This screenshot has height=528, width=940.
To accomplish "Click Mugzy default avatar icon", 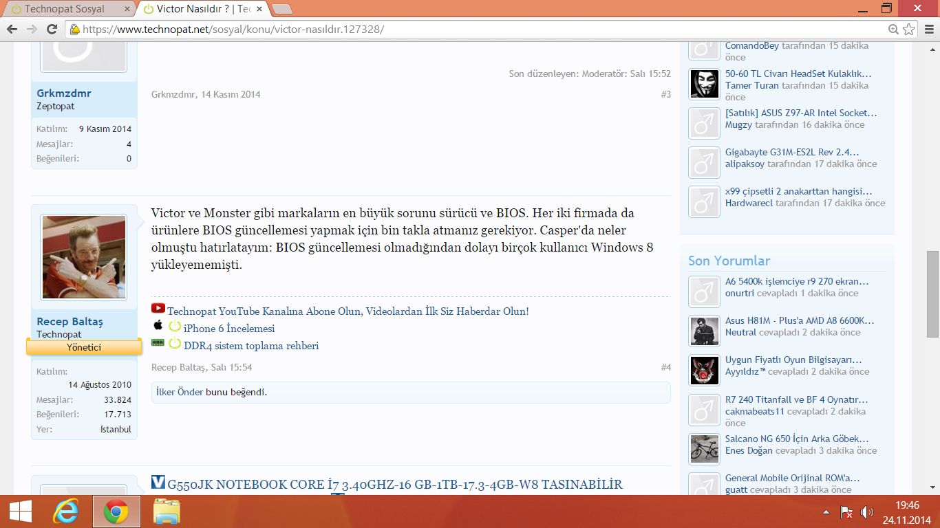I will click(704, 124).
